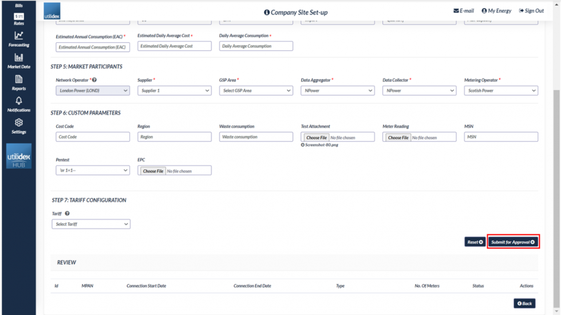Open the Metering Operator dropdown
This screenshot has height=315, width=561.
click(x=501, y=90)
